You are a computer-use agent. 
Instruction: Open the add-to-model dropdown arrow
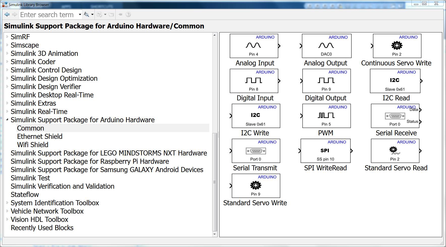coord(105,15)
